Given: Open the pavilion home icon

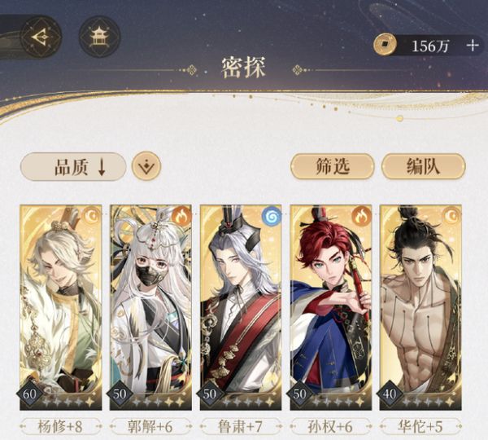Looking at the screenshot, I should (x=99, y=37).
